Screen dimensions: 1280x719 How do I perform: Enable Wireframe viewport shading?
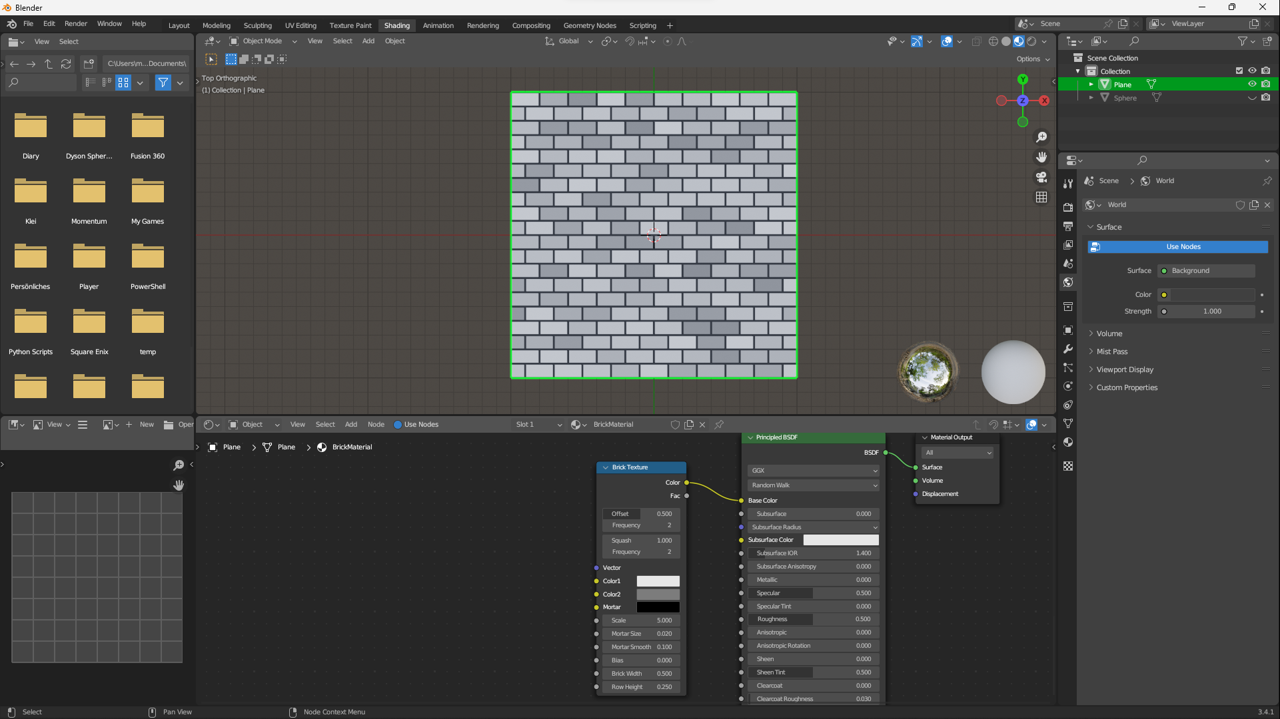point(992,41)
